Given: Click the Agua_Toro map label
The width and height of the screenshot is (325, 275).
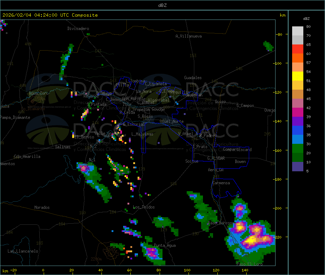Looking at the screenshot, I should click(x=39, y=93).
